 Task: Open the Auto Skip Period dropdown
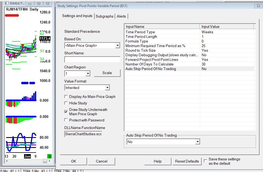pos(198,142)
